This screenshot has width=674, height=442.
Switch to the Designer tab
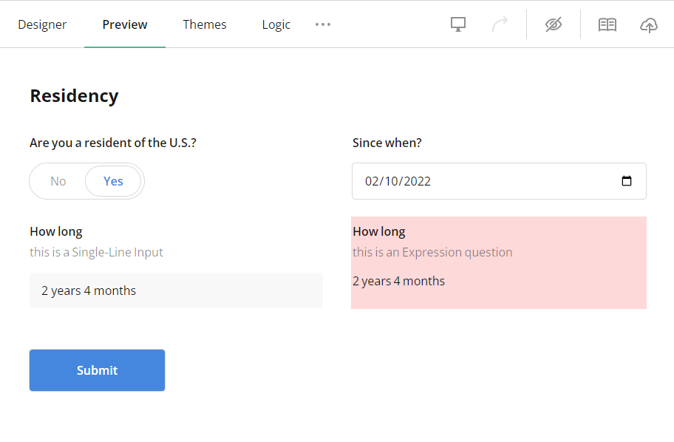[42, 24]
